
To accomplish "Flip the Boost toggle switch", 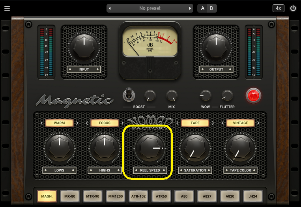I will click(129, 95).
